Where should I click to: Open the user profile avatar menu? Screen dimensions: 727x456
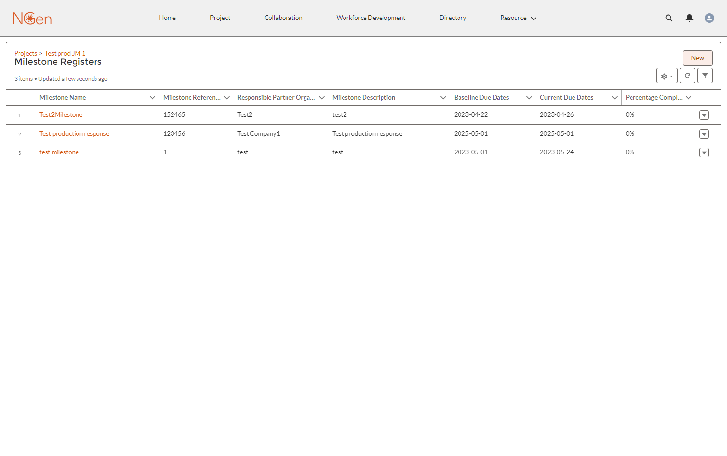(x=709, y=18)
